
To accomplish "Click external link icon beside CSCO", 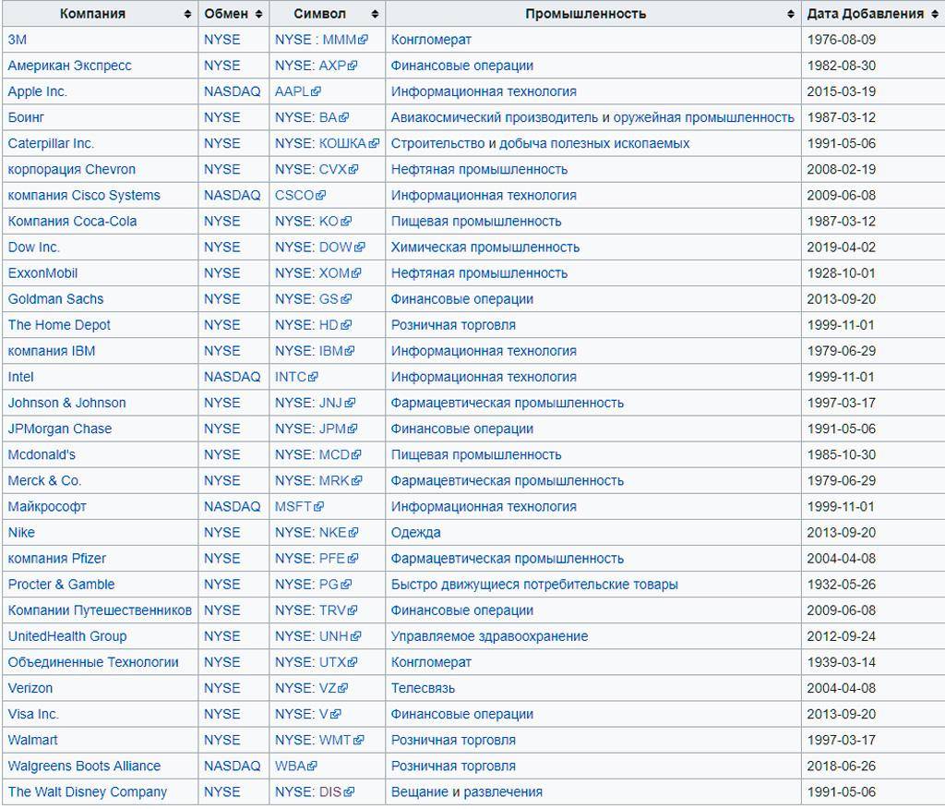I will click(x=321, y=196).
